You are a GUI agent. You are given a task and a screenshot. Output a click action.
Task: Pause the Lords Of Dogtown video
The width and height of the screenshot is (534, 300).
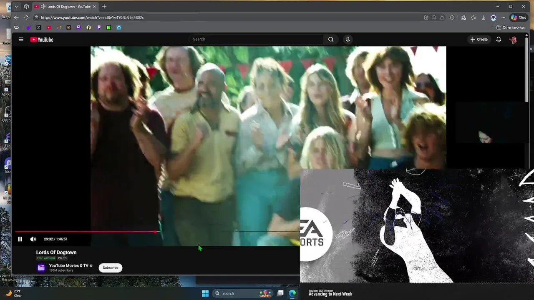(20, 239)
